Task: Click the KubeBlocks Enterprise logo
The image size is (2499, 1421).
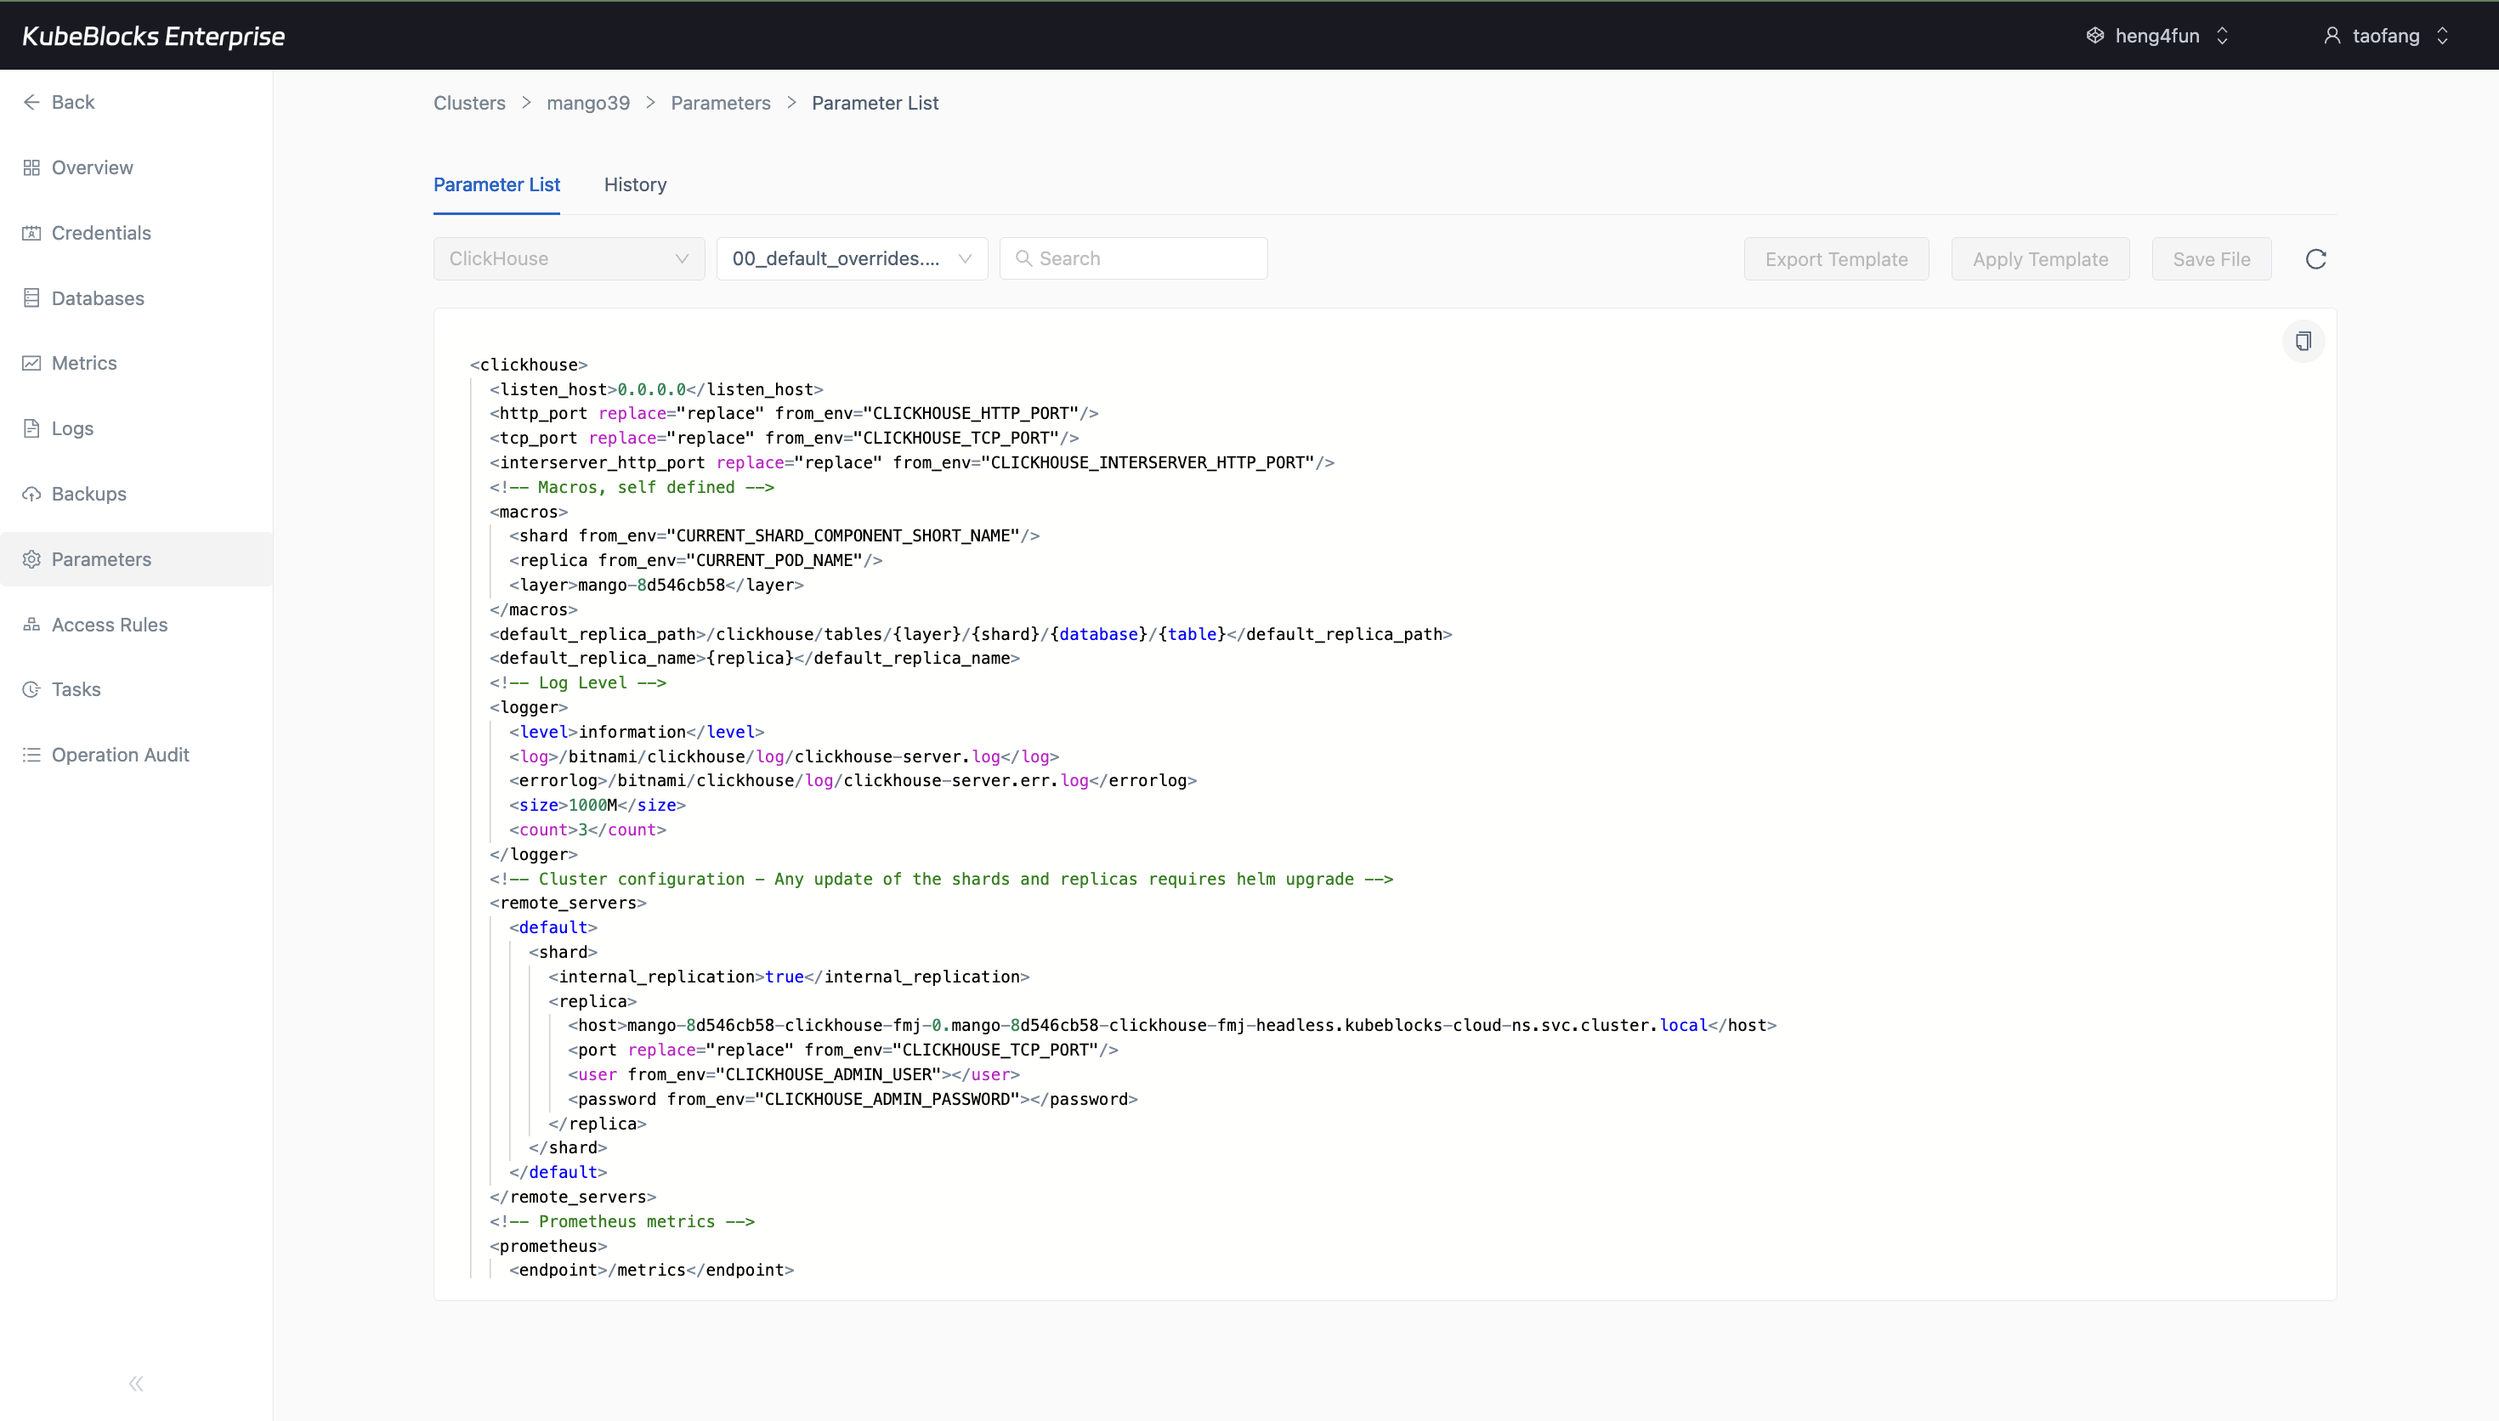Action: 153,36
